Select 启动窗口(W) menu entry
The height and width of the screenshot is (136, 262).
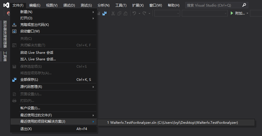point(54,31)
